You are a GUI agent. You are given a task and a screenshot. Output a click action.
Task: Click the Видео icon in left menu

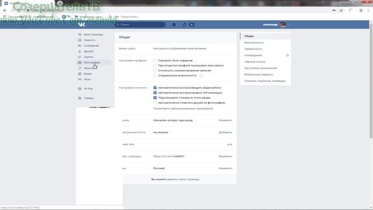[80, 74]
